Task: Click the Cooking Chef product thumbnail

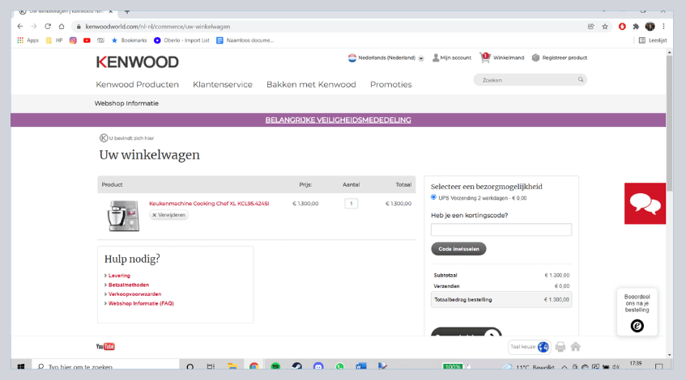Action: click(x=123, y=215)
